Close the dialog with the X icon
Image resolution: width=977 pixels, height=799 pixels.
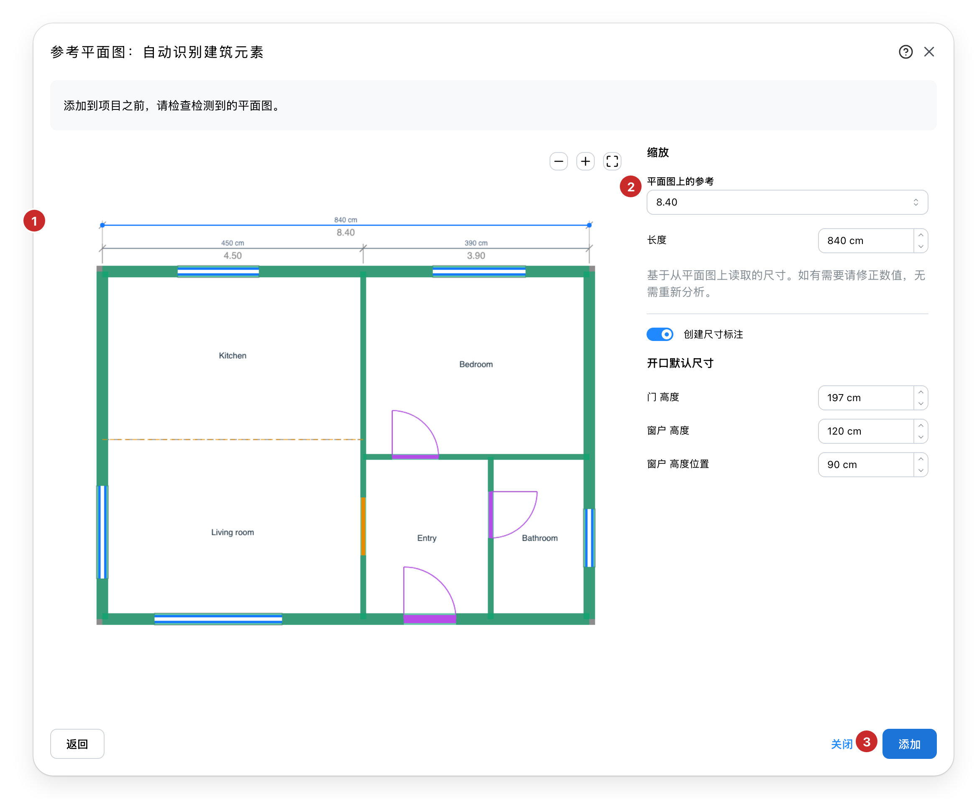pyautogui.click(x=928, y=51)
